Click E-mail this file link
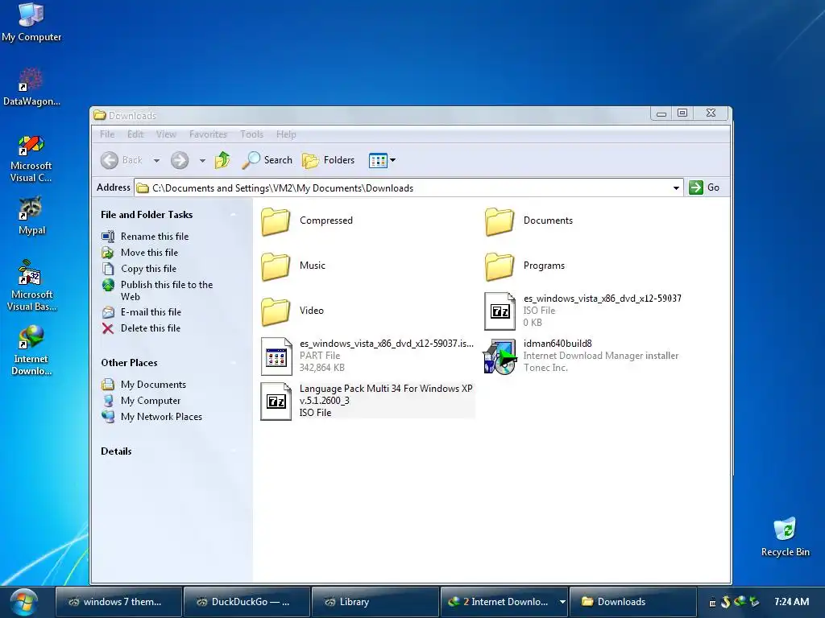Image resolution: width=825 pixels, height=618 pixels. pyautogui.click(x=151, y=312)
